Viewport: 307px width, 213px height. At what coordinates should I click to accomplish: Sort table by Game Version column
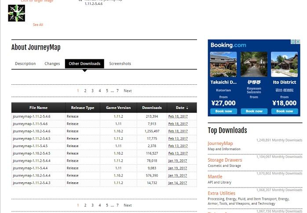coord(118,108)
